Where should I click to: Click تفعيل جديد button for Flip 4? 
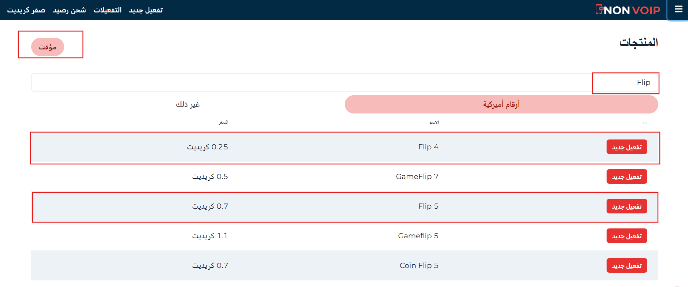tap(627, 147)
